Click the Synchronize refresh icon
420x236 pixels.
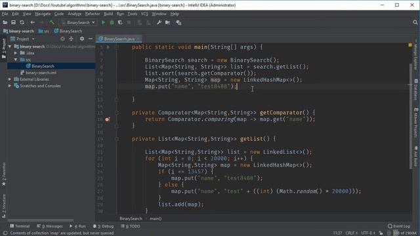(x=22, y=22)
